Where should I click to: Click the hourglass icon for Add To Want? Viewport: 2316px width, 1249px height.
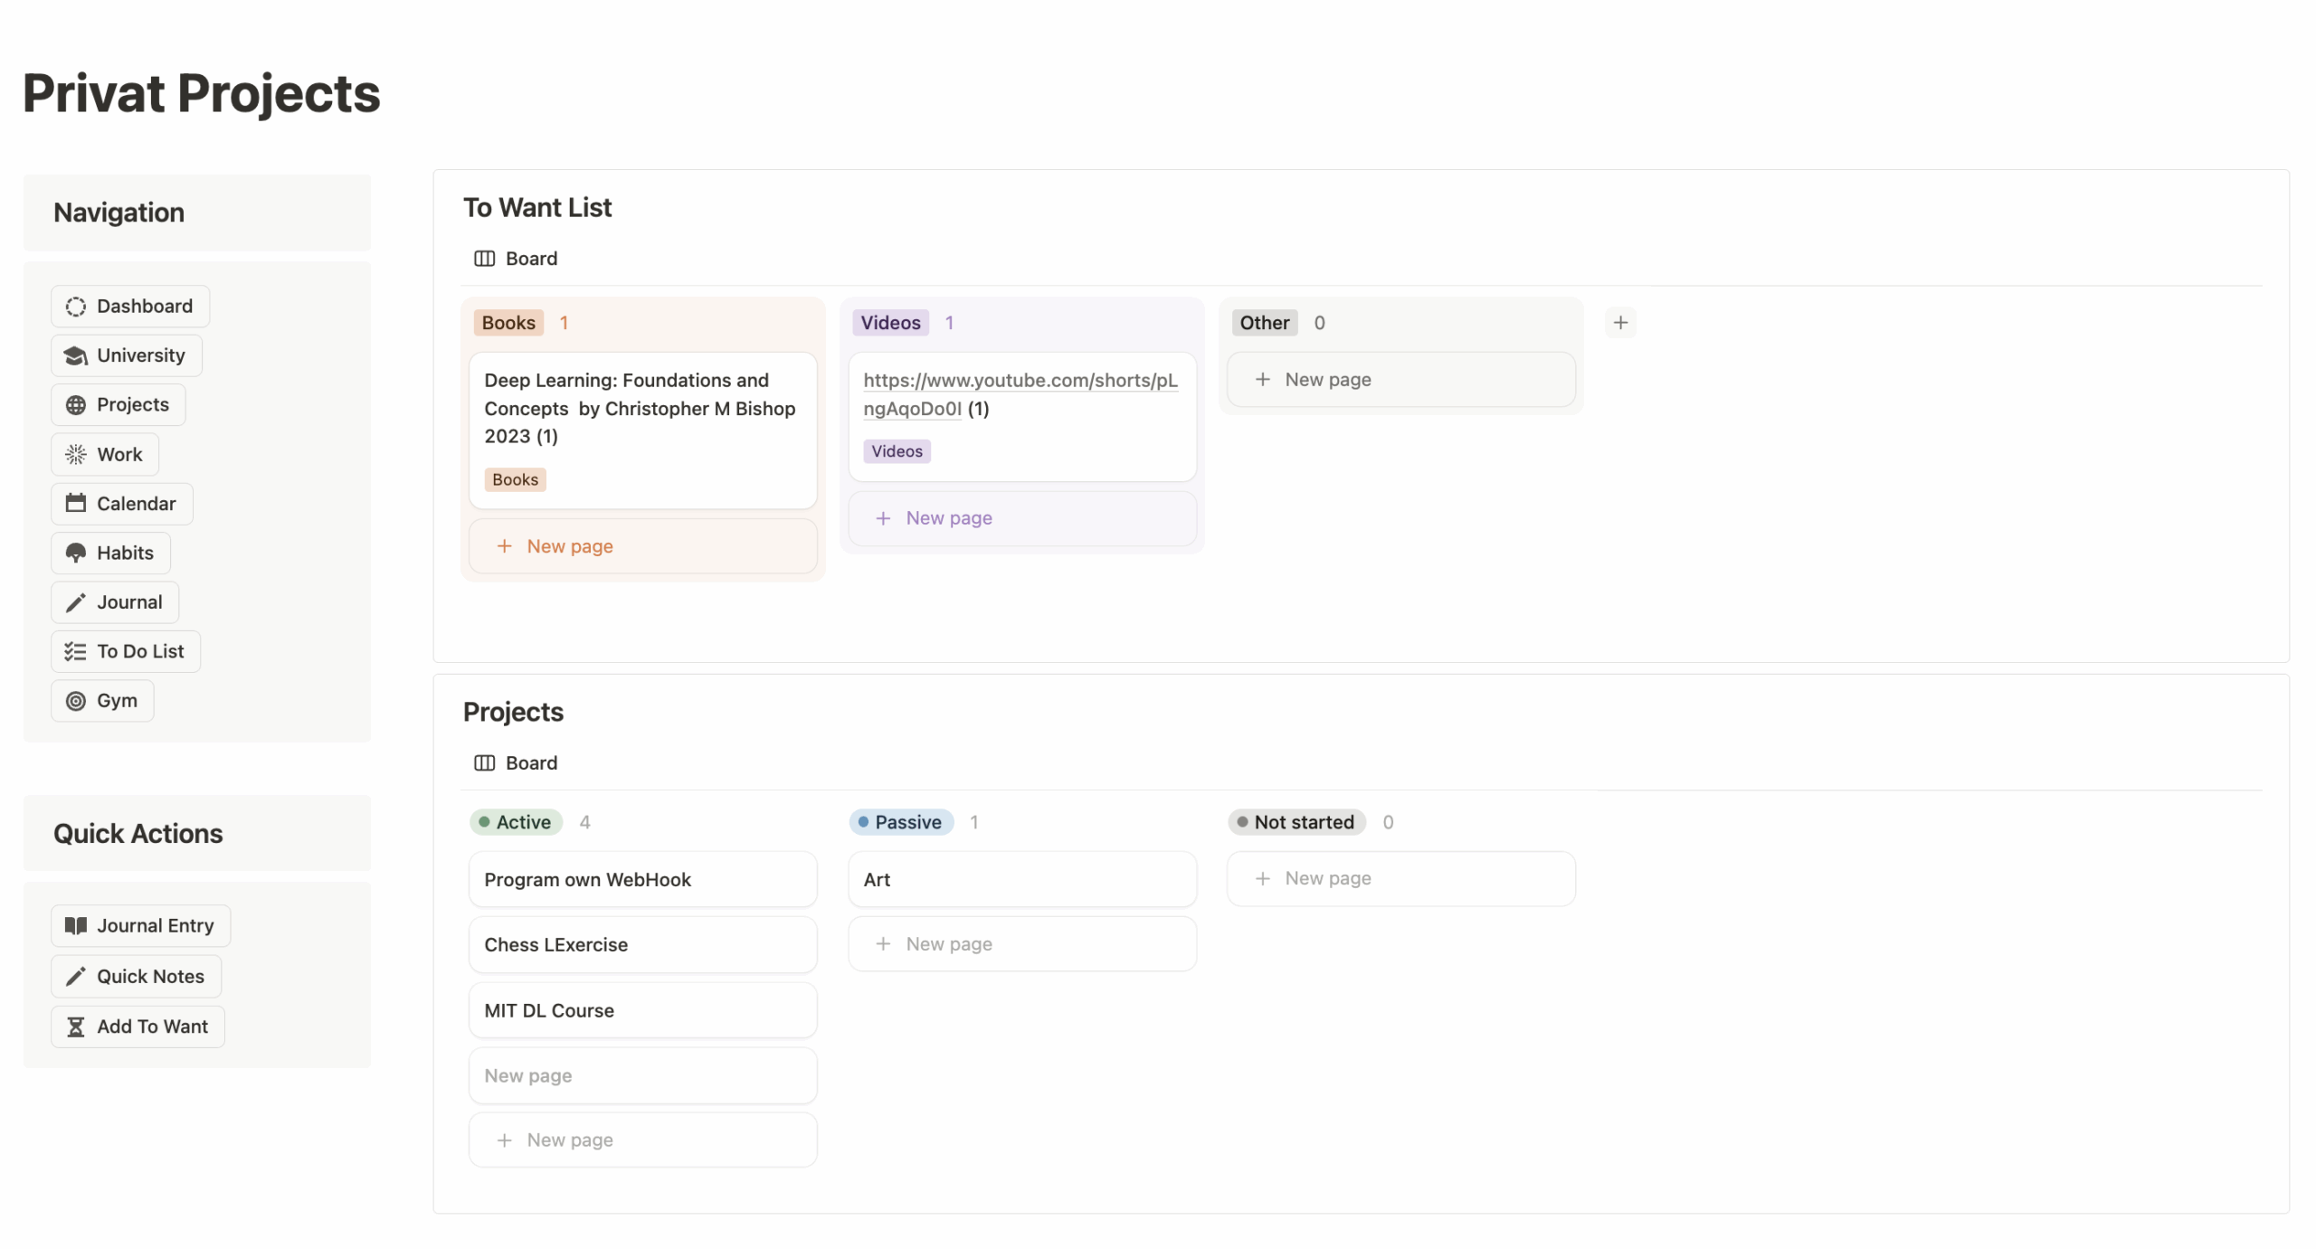(76, 1027)
